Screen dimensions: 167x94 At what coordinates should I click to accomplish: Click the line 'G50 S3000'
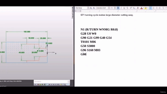[88, 46]
